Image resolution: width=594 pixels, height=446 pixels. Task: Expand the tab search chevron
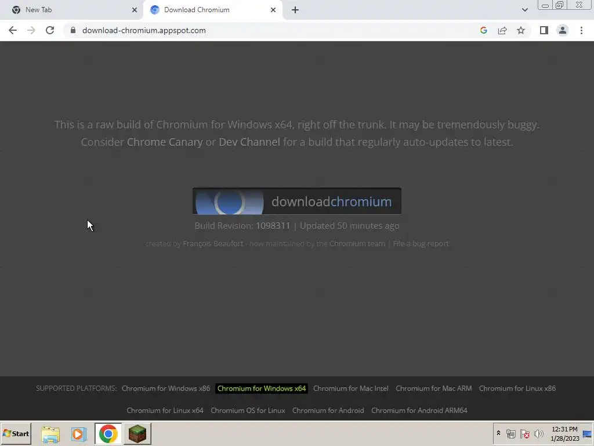point(524,10)
